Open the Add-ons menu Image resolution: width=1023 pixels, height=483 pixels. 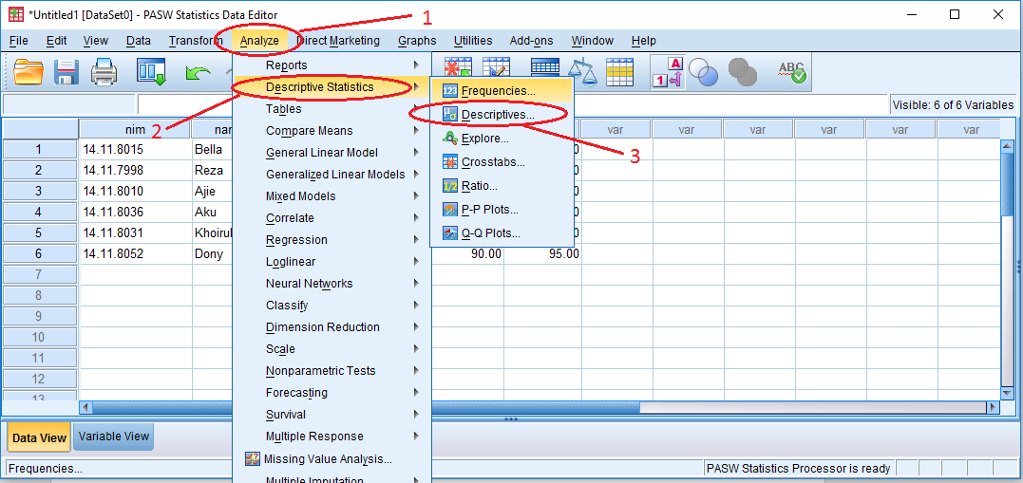click(531, 41)
